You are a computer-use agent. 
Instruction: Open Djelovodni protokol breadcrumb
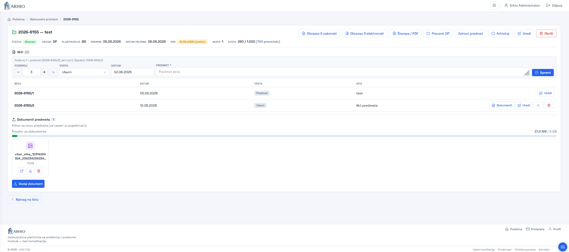(44, 19)
